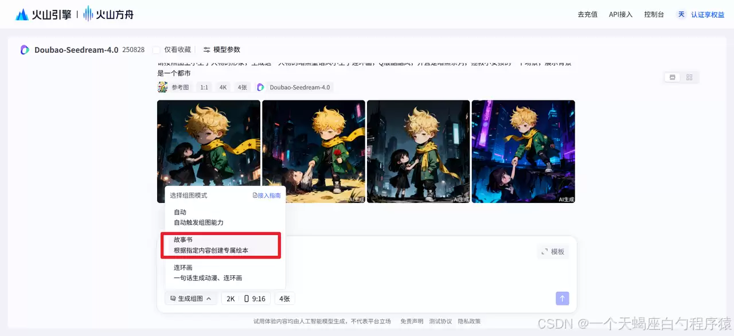Open the 测试协议 link

440,322
